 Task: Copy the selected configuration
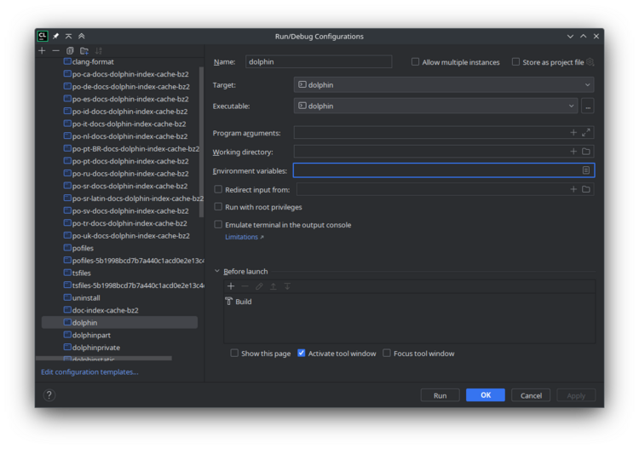pyautogui.click(x=70, y=51)
